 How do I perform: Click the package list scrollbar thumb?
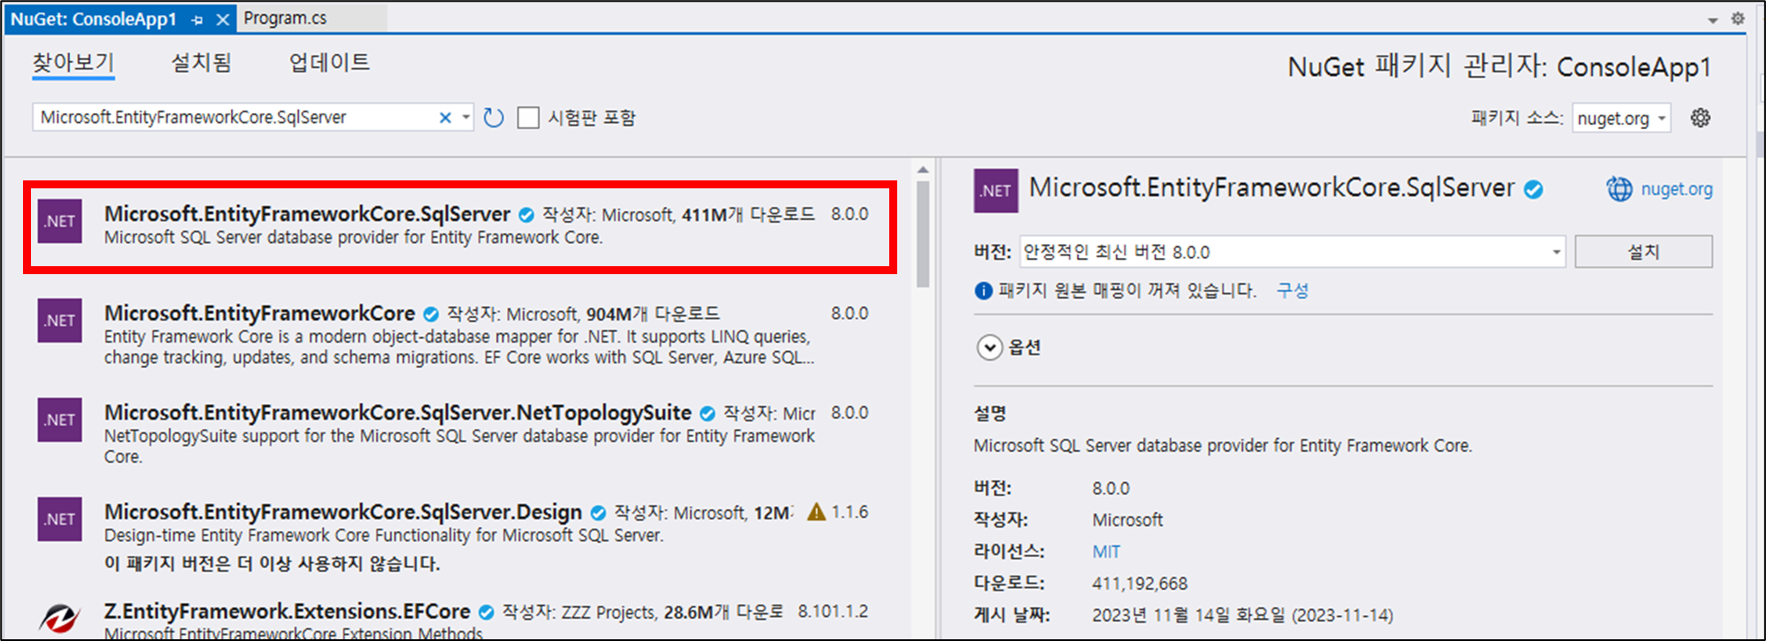(x=923, y=234)
